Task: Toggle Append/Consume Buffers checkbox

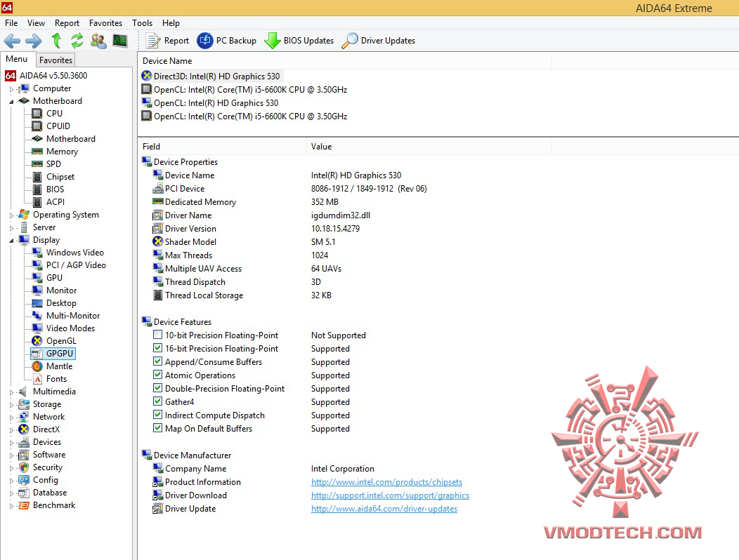Action: pos(158,361)
